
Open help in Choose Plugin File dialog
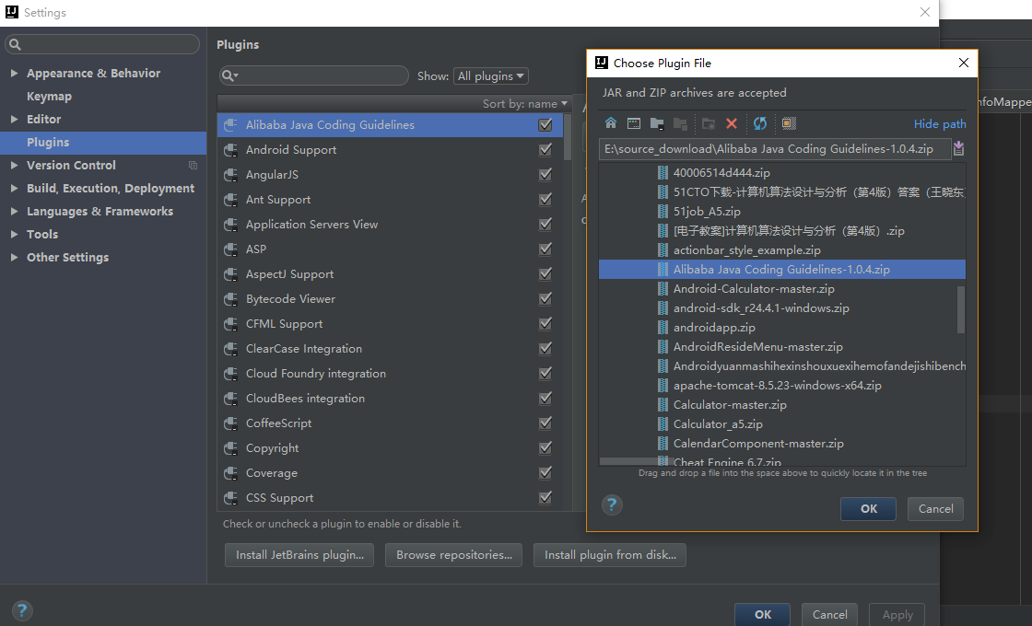[x=612, y=505]
